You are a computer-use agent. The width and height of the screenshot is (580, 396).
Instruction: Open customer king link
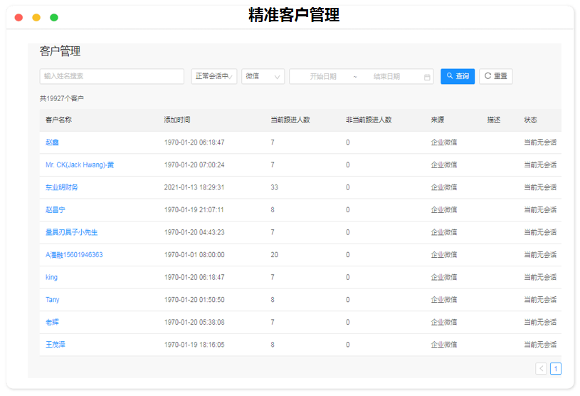pos(51,277)
